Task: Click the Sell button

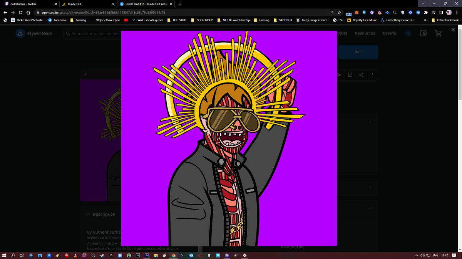Action: (x=358, y=52)
